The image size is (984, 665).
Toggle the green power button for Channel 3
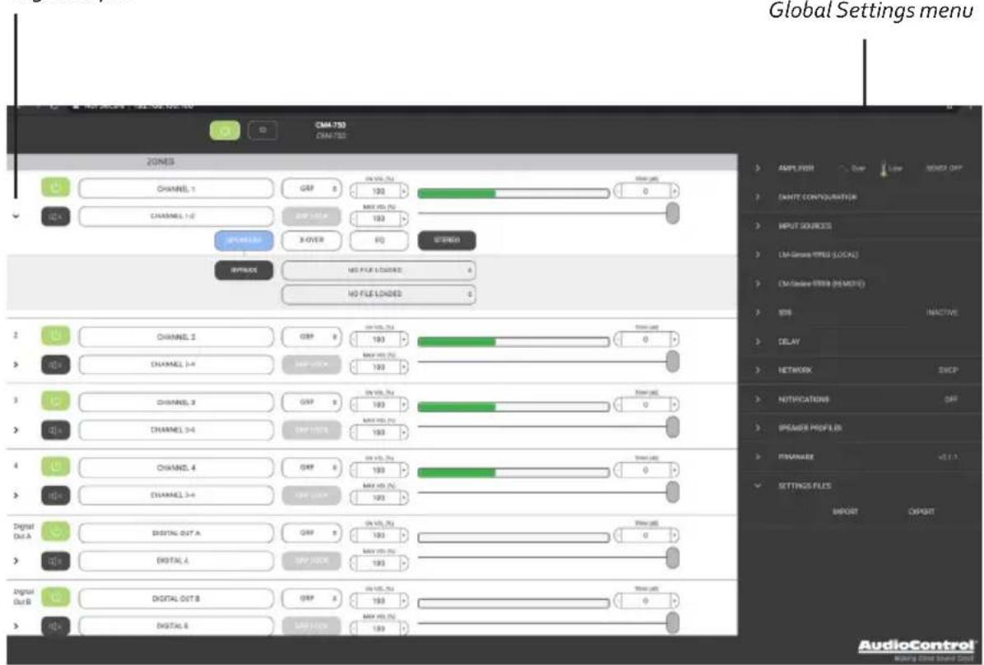pyautogui.click(x=55, y=401)
